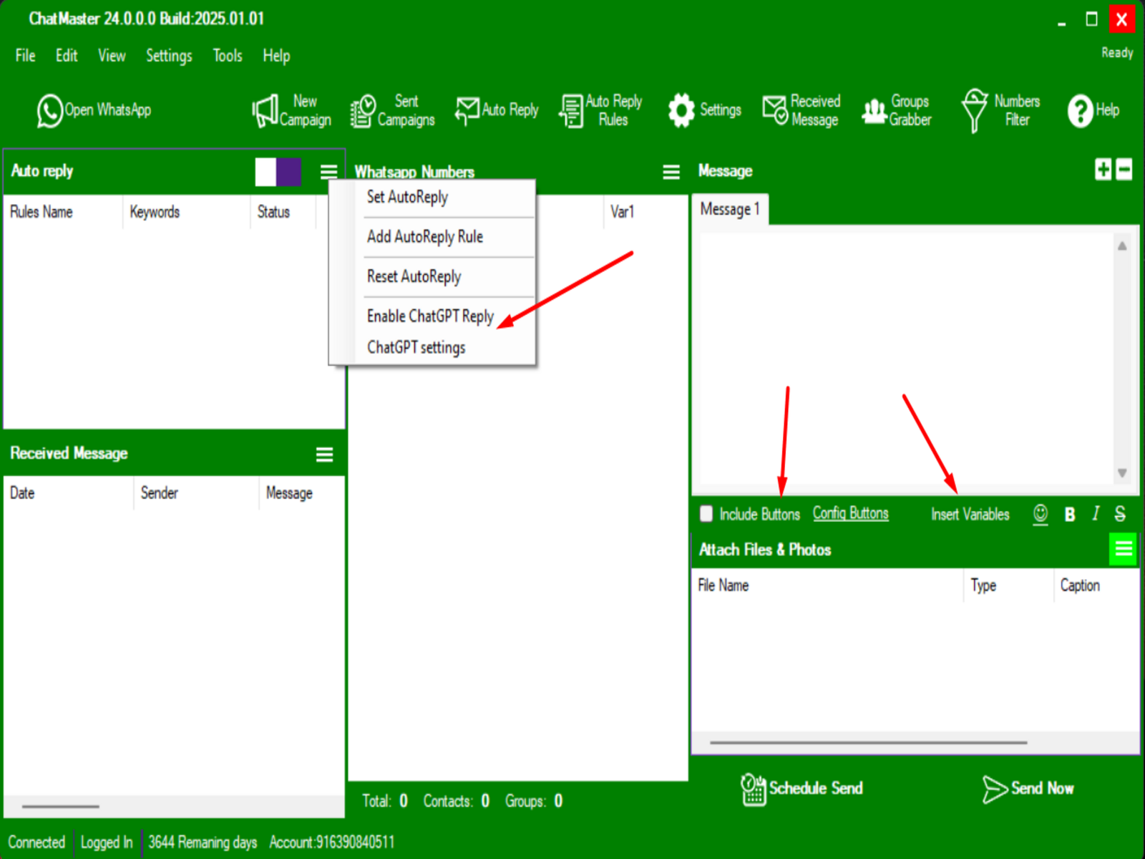Open Auto Reply Rules
The height and width of the screenshot is (859, 1145).
pos(600,110)
